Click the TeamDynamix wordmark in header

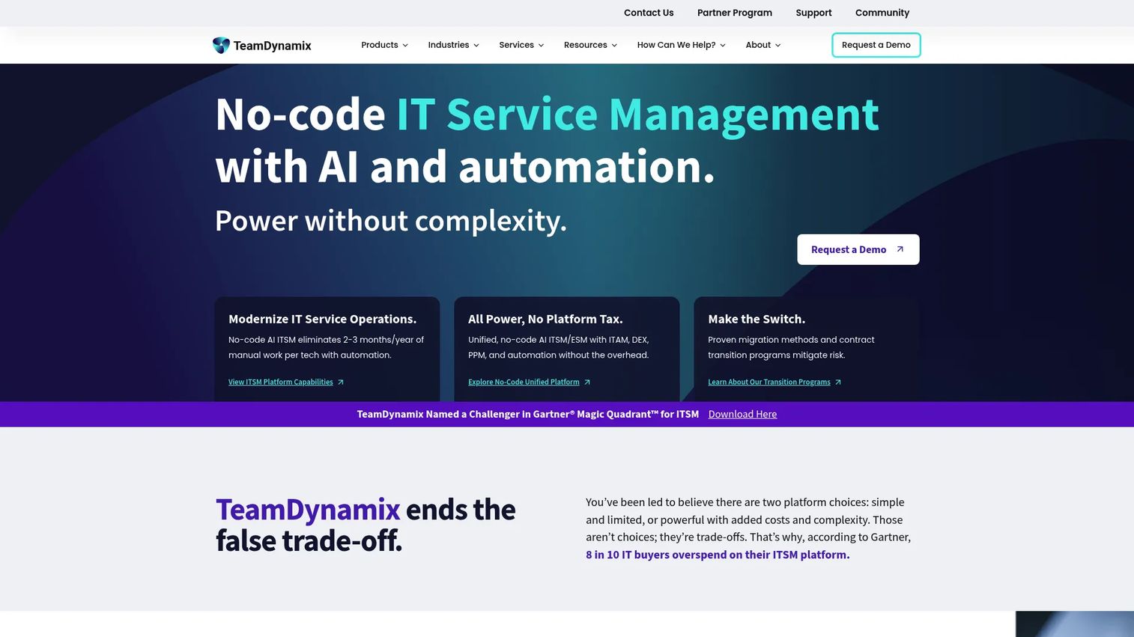pyautogui.click(x=272, y=46)
